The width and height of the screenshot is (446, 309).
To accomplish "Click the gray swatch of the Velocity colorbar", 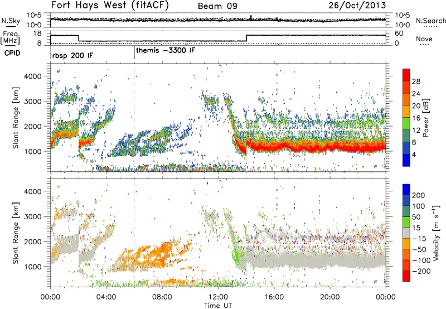I will [x=406, y=233].
